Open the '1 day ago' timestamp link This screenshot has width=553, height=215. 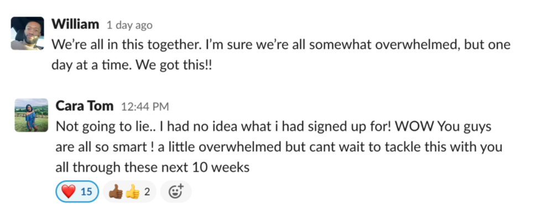pyautogui.click(x=129, y=25)
